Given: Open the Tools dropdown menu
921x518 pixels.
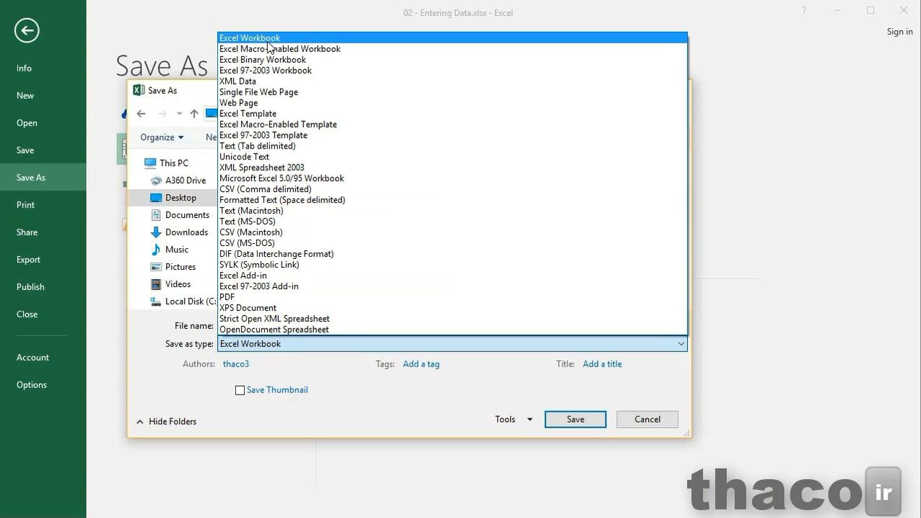Looking at the screenshot, I should 514,419.
